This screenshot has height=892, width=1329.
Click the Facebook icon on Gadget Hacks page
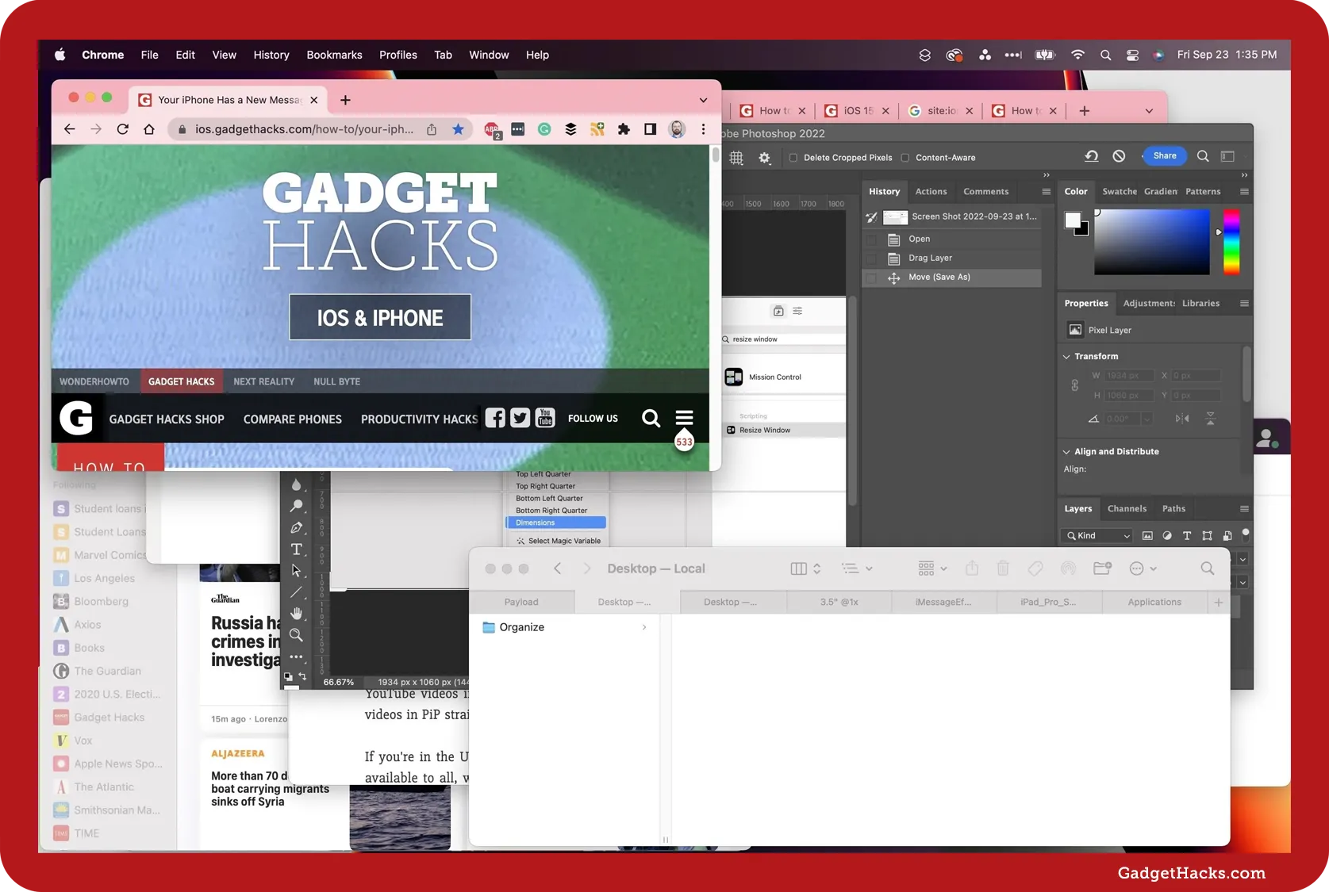point(495,418)
